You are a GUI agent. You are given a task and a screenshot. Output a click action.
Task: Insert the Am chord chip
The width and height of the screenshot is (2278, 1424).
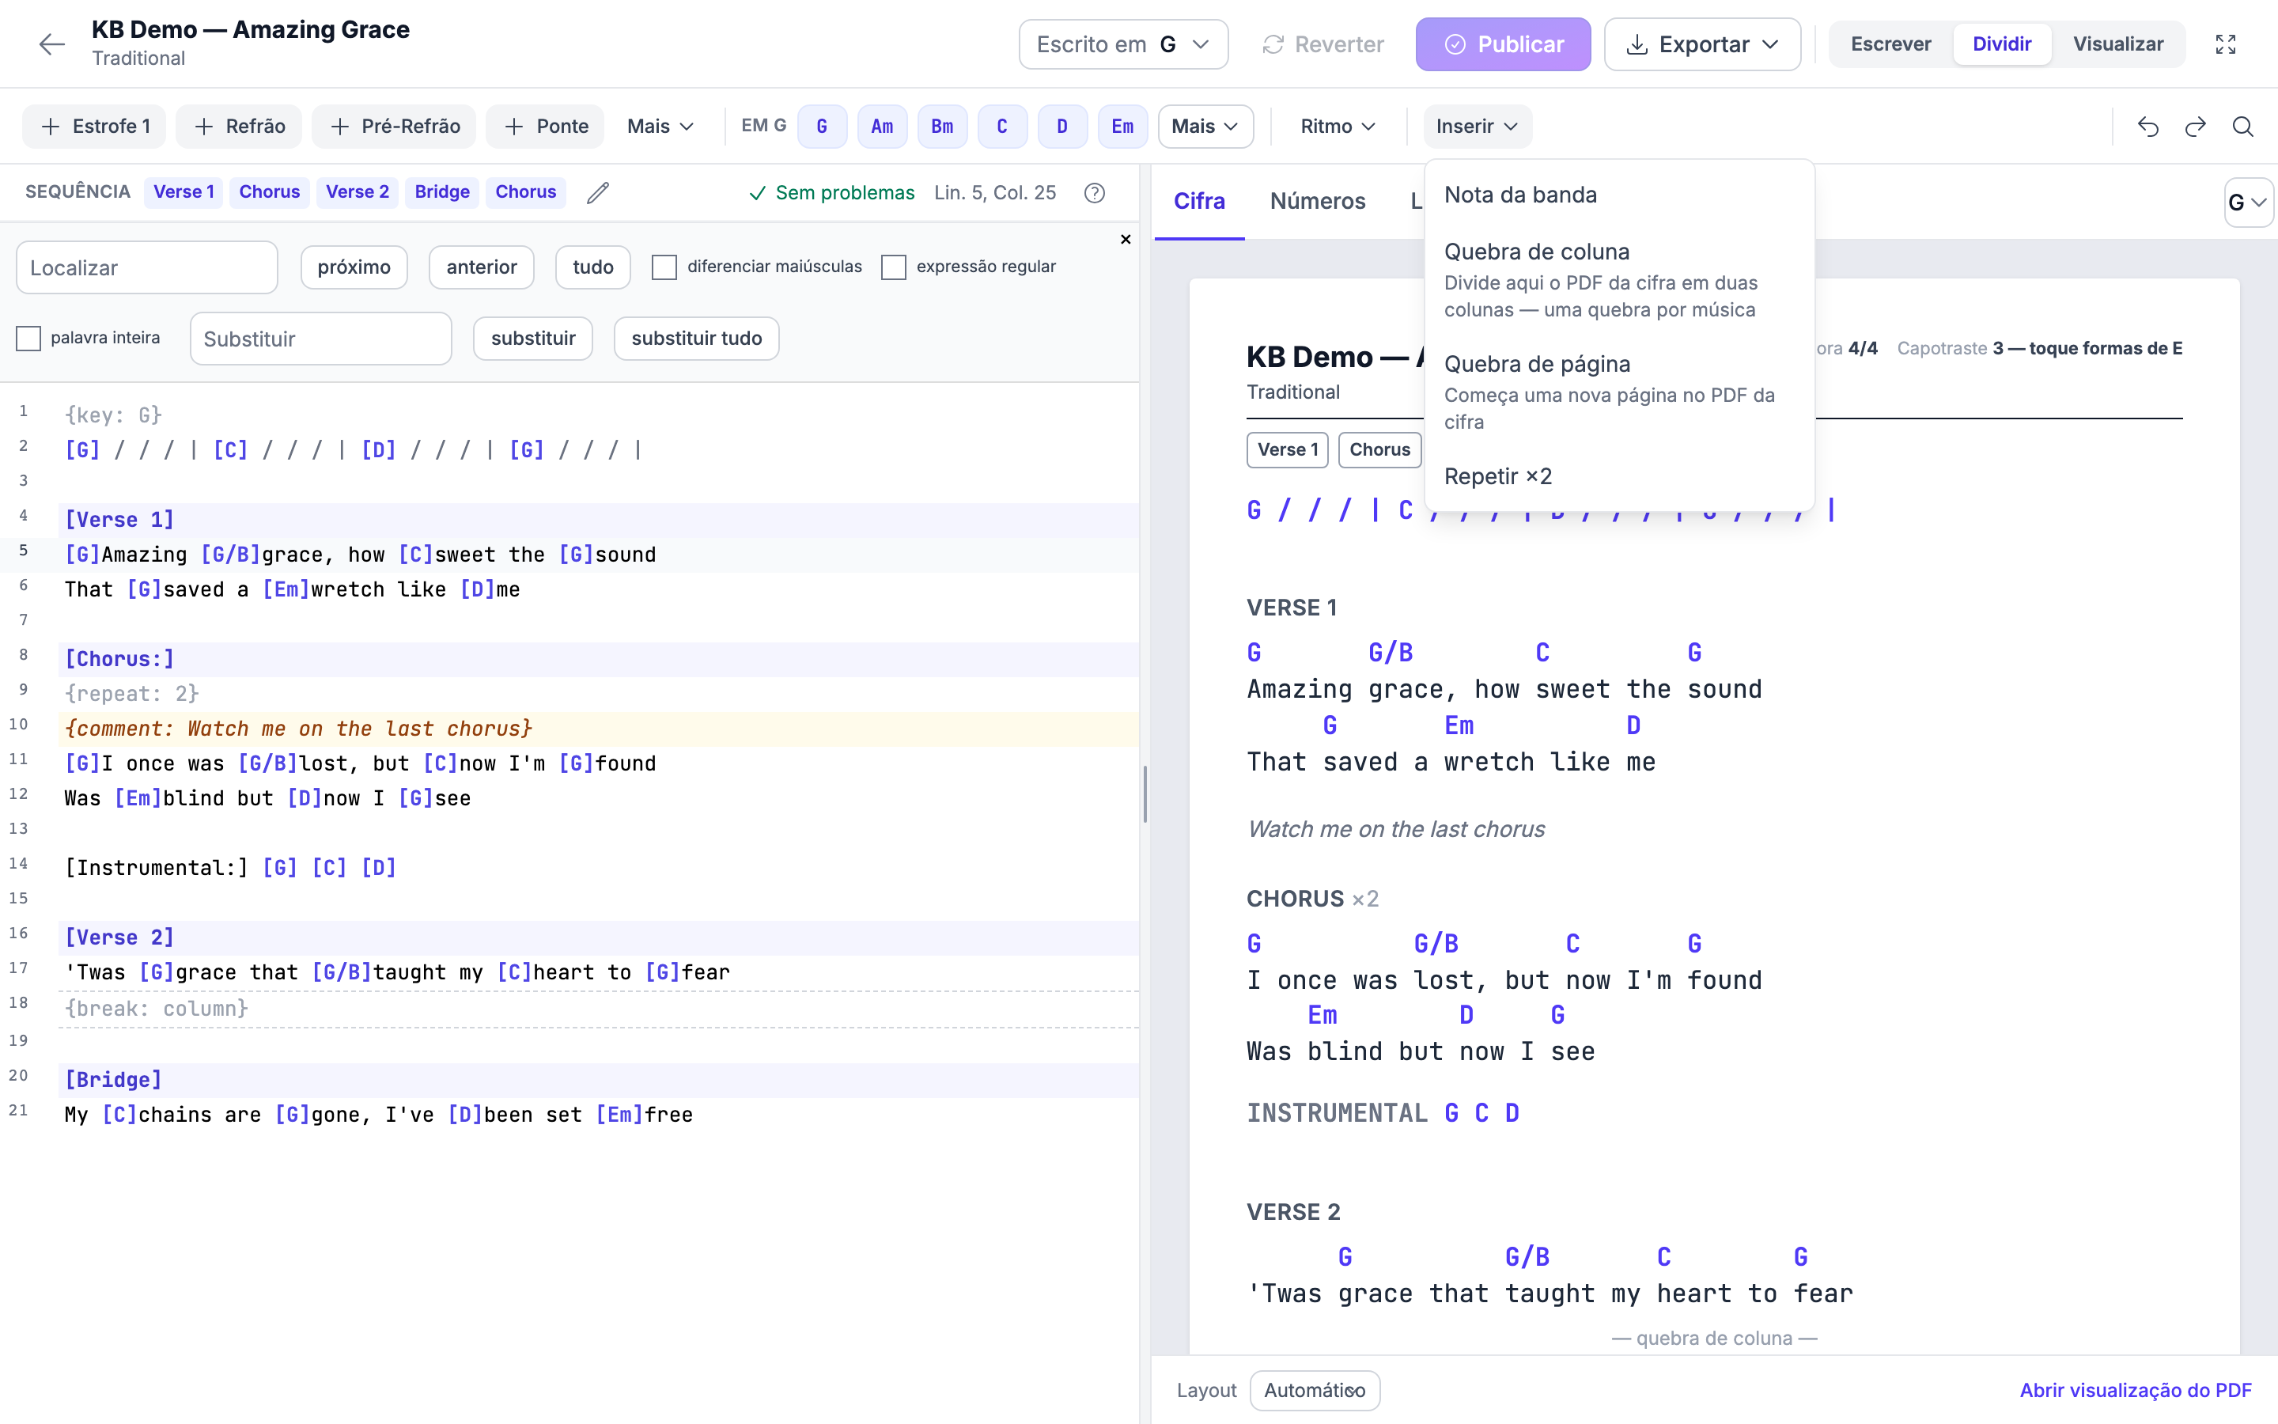pos(882,127)
